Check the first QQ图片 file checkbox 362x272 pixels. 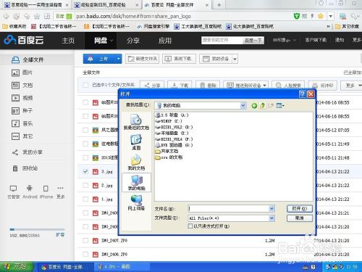pos(85,102)
